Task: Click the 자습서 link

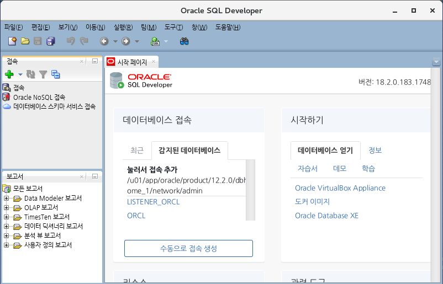Action: pyautogui.click(x=308, y=169)
